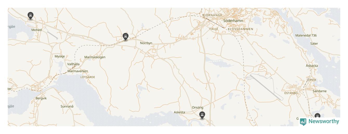Open the Newsworthy logo link
Screen dimensions: 348x134
click(319, 122)
